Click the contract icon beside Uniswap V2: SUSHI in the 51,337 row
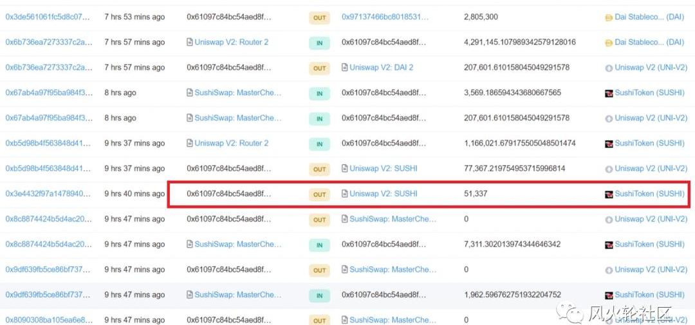Viewport: 695px width, 325px height. point(345,194)
